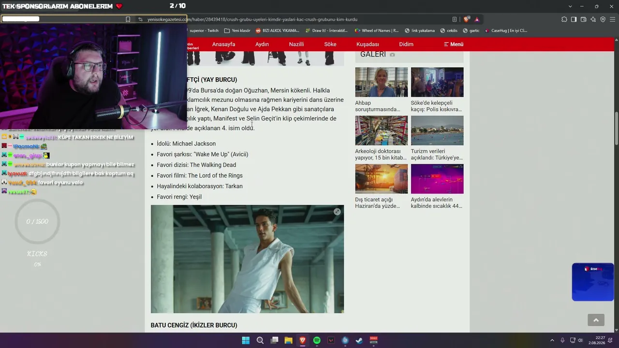619x348 pixels.
Task: Click Hayalindeki kolaborasyon: Tarkan text
Action: 200,186
